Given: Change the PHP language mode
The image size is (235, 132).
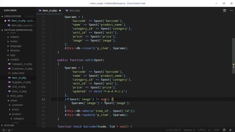Looking at the screenshot, I should (x=217, y=130).
